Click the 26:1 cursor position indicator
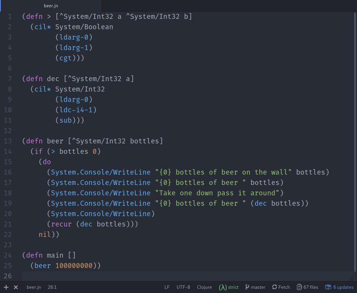The width and height of the screenshot is (357, 293). [53, 287]
